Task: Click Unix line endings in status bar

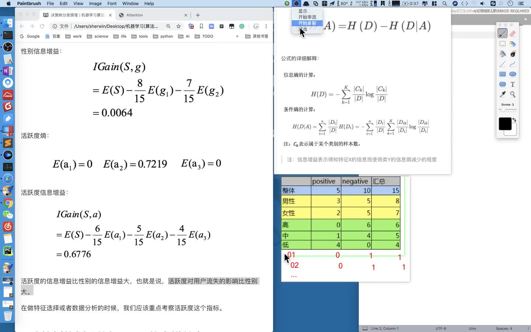Action: point(472,328)
